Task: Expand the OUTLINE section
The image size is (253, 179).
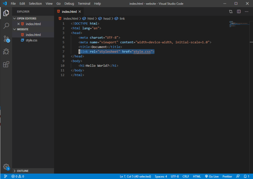Action: click(x=33, y=171)
